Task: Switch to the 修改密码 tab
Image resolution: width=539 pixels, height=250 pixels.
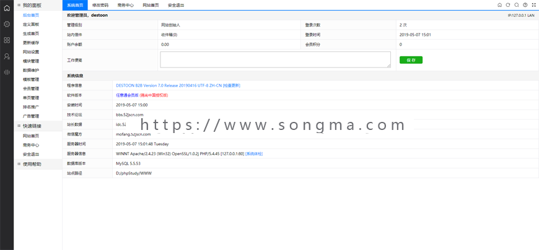Action: click(100, 5)
